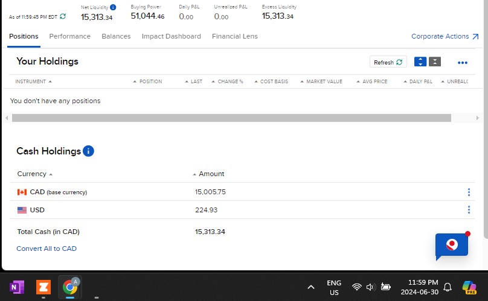The image size is (488, 301).
Task: Click the Refresh holdings button
Action: click(388, 62)
